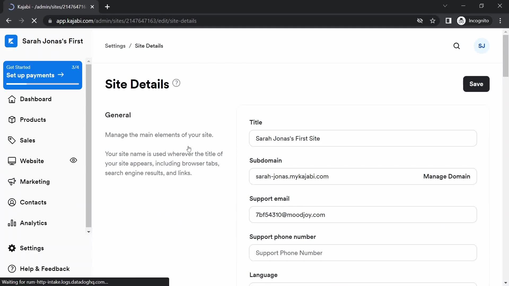Open Help & Feedback in the sidebar
The image size is (509, 286).
(x=45, y=269)
